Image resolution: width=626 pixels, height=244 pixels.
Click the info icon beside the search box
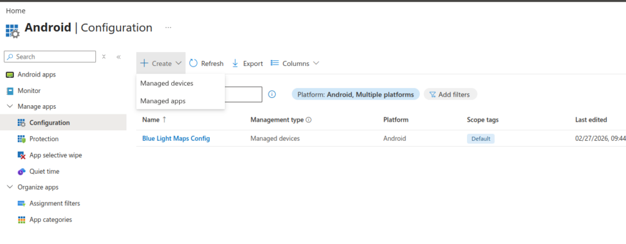click(x=272, y=94)
